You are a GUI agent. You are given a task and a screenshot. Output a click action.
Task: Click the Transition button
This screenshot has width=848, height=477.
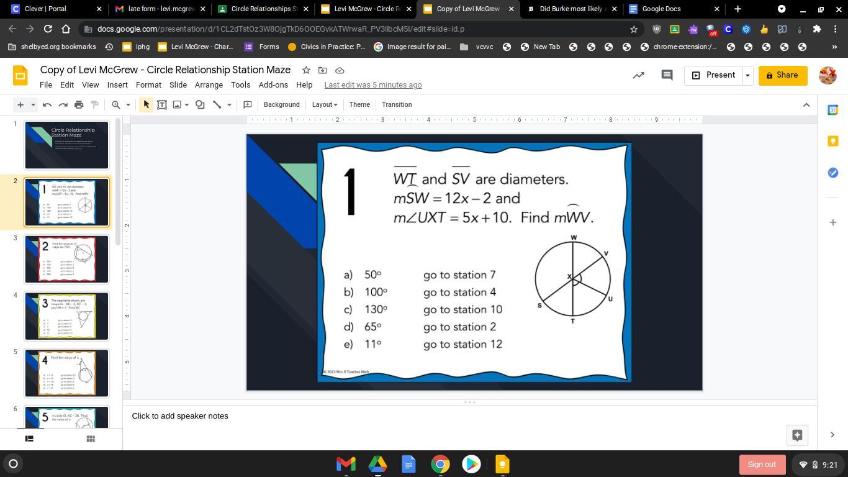[397, 104]
